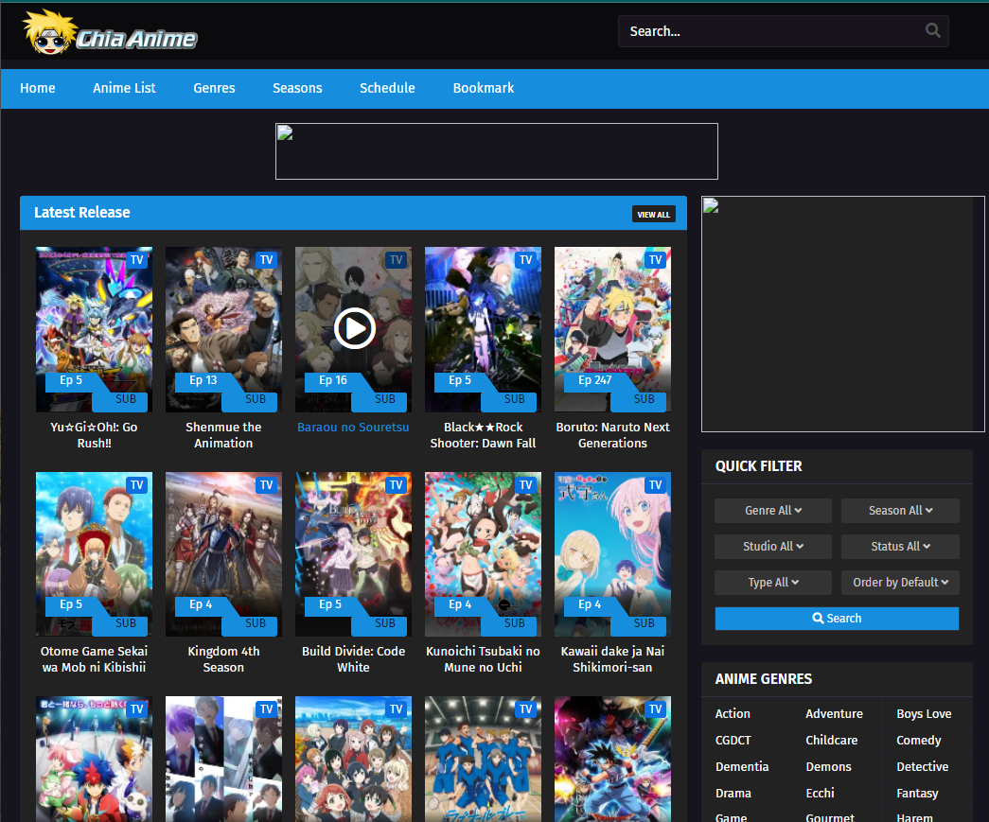989x822 pixels.
Task: Click the Ep 16 badge on Baraou no Souretsu
Action: (333, 380)
